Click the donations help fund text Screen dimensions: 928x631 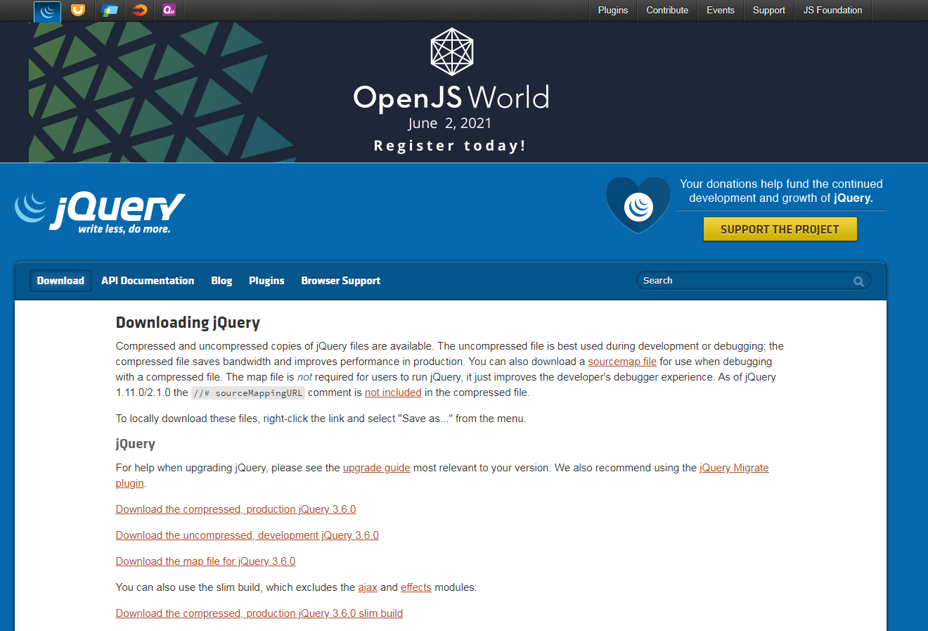(781, 191)
